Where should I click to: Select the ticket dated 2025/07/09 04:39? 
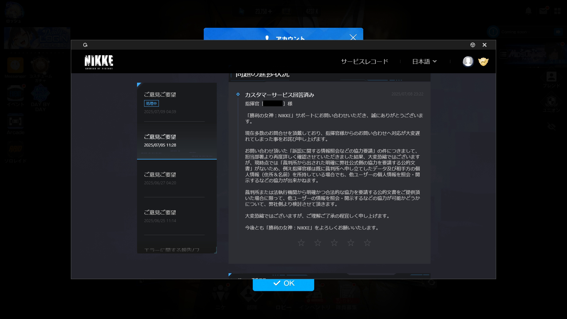point(177,102)
